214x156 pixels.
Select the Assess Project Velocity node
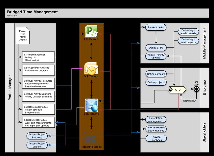coord(37,145)
